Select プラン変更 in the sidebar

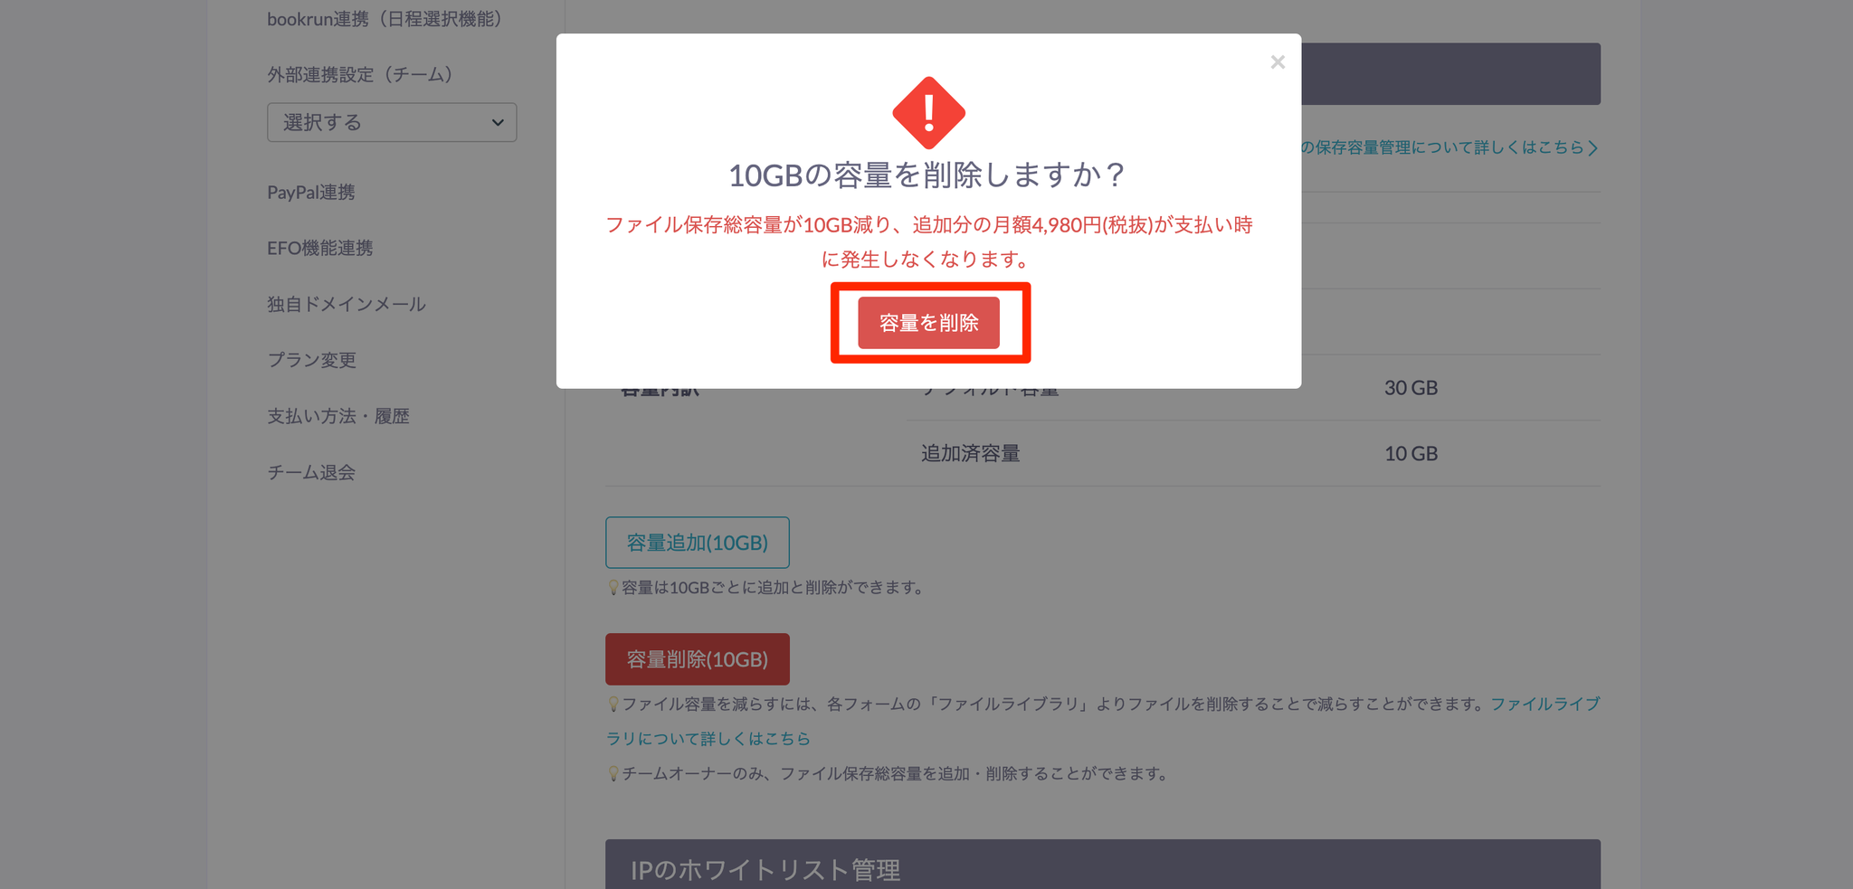pyautogui.click(x=312, y=360)
